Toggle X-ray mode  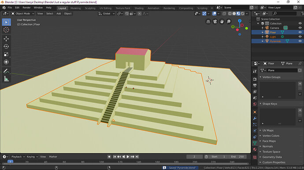point(224,14)
